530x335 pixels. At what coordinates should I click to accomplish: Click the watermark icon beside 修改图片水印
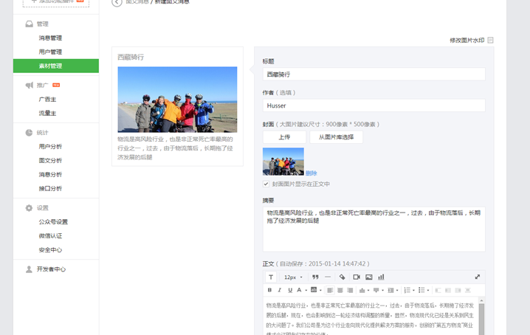pos(490,41)
